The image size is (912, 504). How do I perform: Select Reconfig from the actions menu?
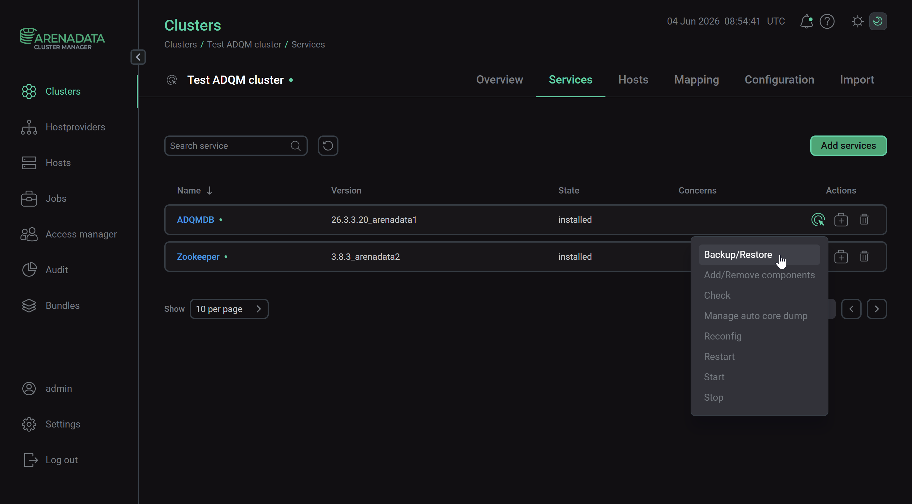[x=759, y=336]
